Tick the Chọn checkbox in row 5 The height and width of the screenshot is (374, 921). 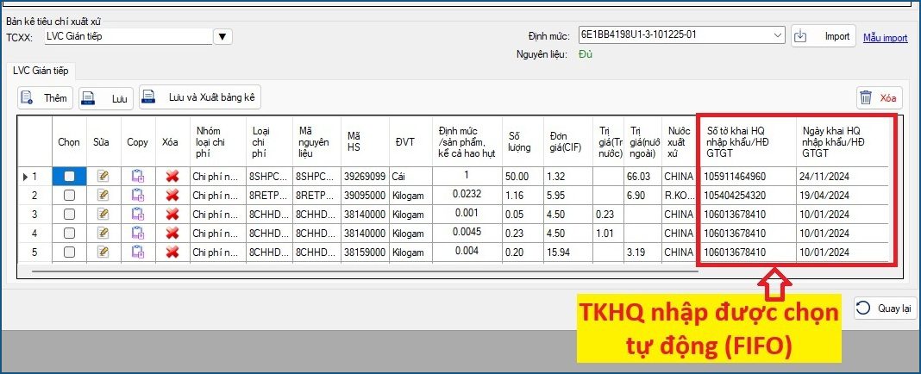tap(69, 252)
